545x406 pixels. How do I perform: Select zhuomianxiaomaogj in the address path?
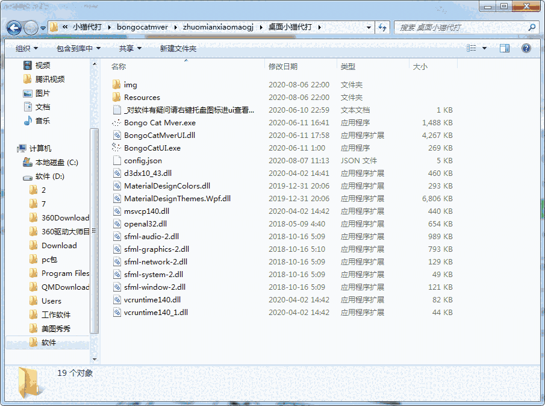tap(218, 27)
